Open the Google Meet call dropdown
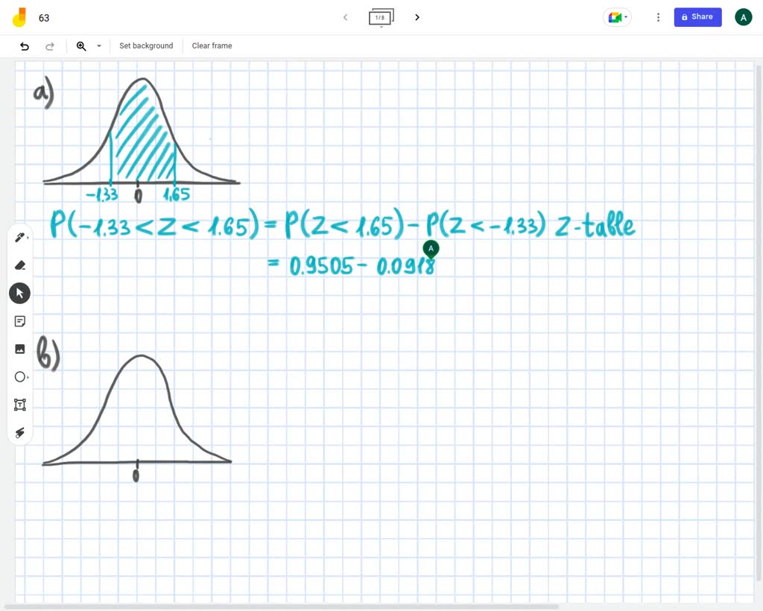Screen dimensions: 763x611 [x=617, y=18]
